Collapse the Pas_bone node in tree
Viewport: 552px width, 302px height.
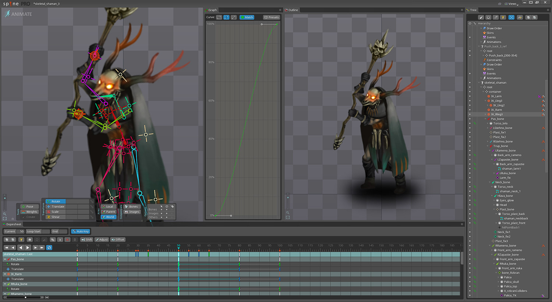click(485, 119)
